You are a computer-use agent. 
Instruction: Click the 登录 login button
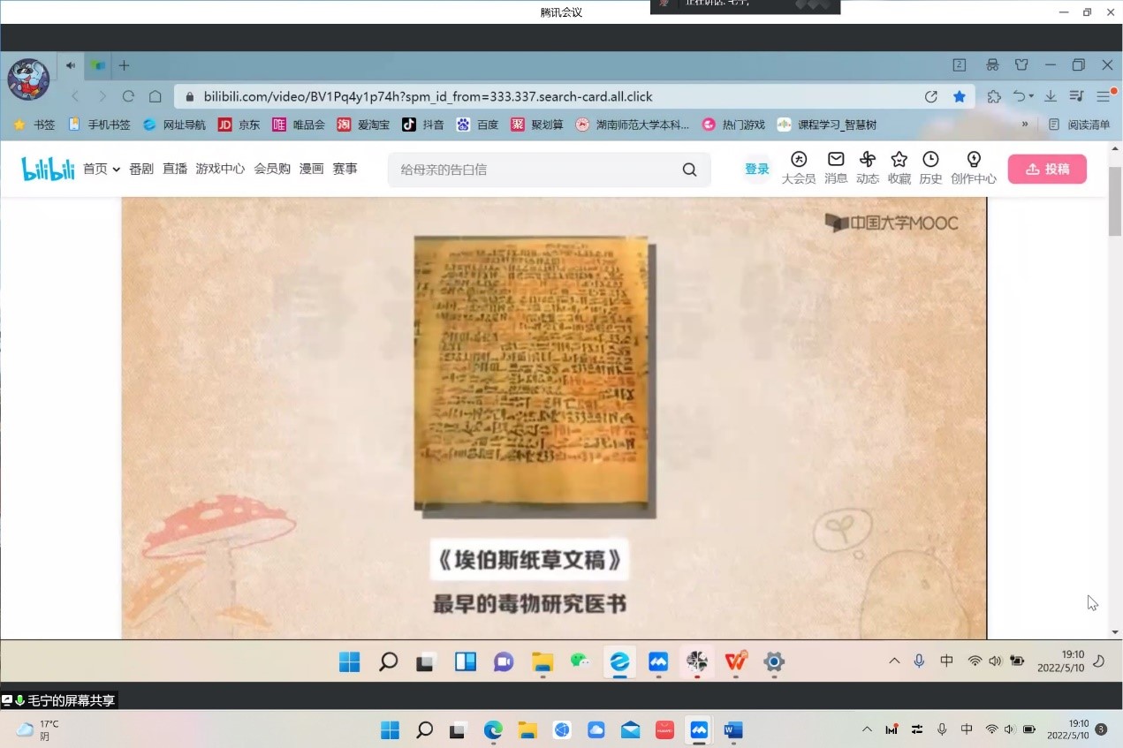click(x=756, y=169)
